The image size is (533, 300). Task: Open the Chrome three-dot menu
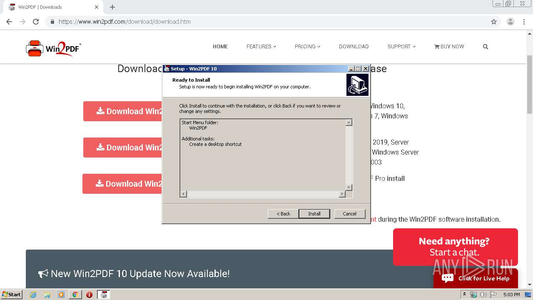[x=524, y=22]
